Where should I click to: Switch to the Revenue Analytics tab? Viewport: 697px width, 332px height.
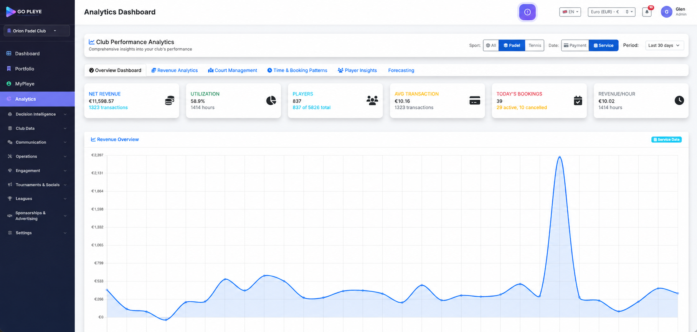point(175,70)
